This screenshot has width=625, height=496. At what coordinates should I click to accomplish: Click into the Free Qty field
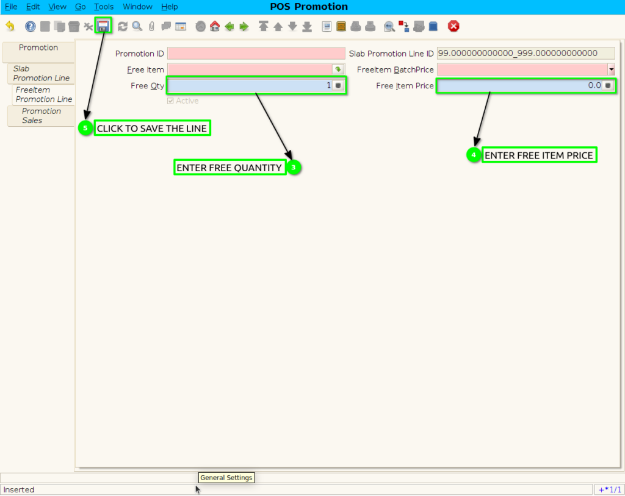click(250, 85)
